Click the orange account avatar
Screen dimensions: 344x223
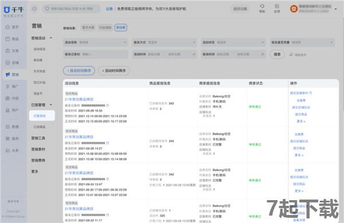[294, 9]
